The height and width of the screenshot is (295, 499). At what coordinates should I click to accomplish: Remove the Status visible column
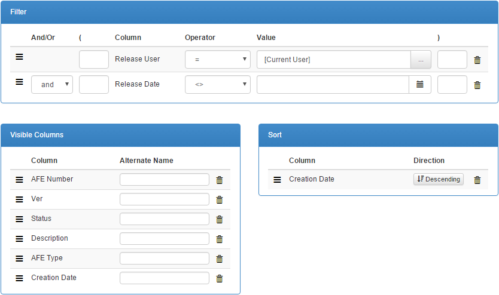pyautogui.click(x=219, y=219)
